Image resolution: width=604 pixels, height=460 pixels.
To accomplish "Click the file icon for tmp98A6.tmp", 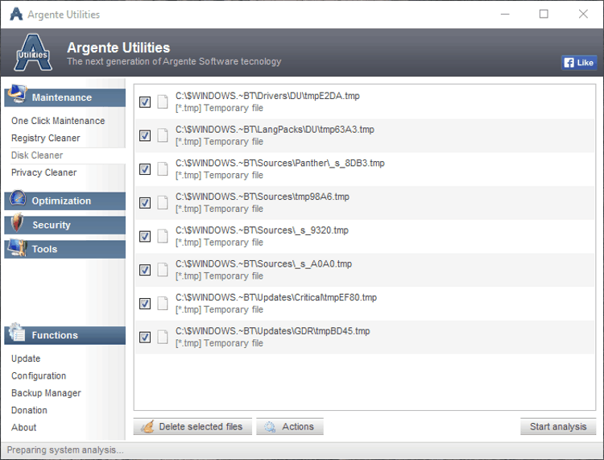I will tap(163, 203).
